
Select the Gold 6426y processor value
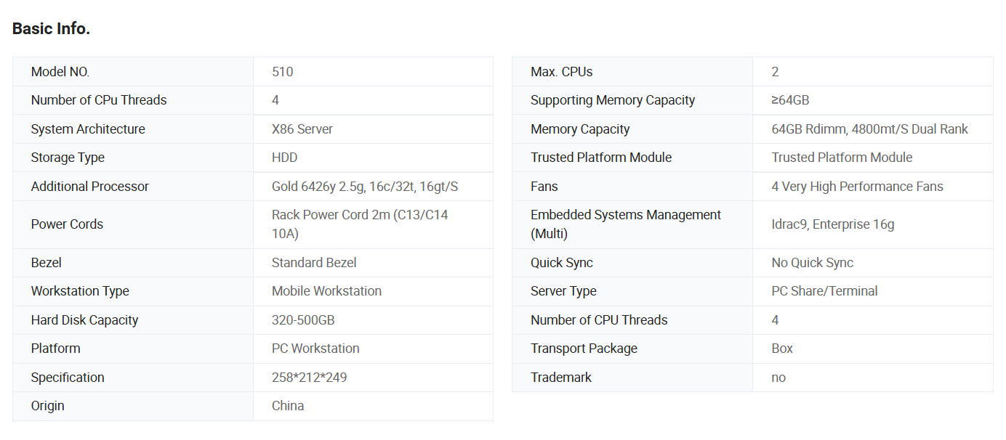[365, 187]
